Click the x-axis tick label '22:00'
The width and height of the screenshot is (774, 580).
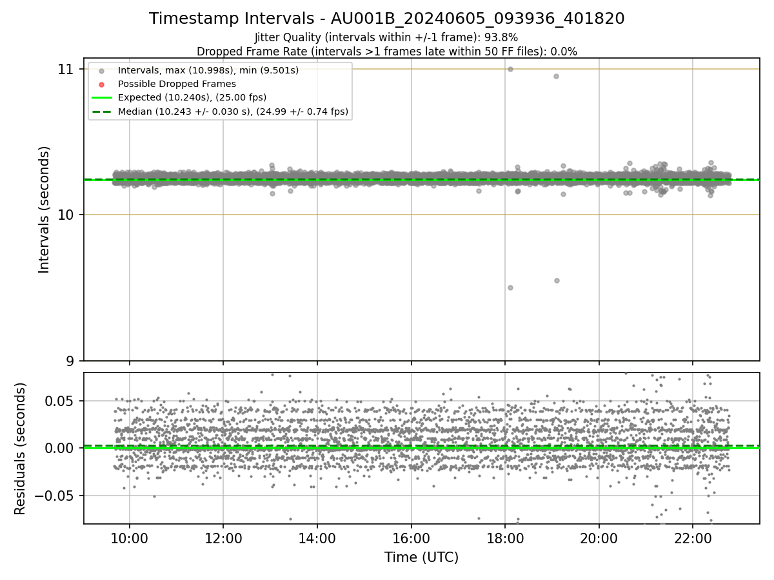(693, 538)
